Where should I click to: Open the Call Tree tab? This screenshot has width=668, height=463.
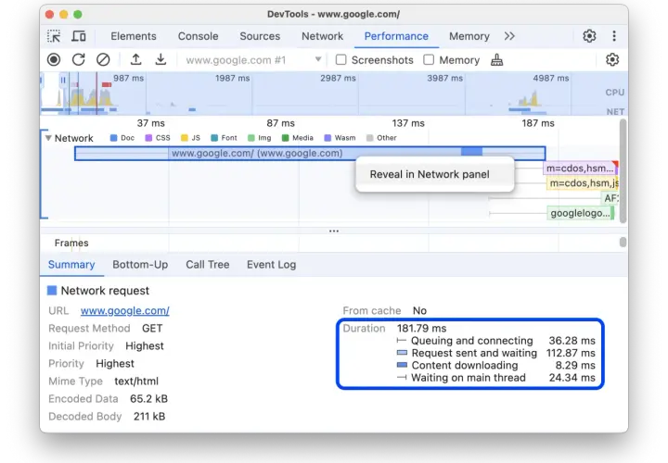tap(208, 265)
